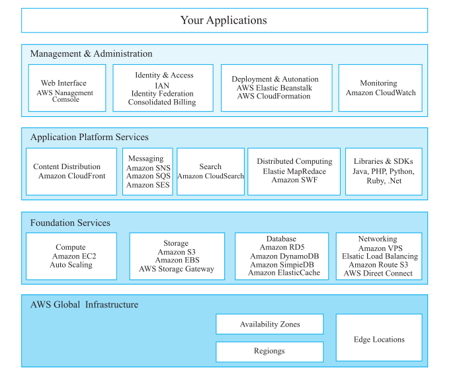Image resolution: width=459 pixels, height=374 pixels.
Task: Click the Messaging heading
Action: [x=146, y=159]
